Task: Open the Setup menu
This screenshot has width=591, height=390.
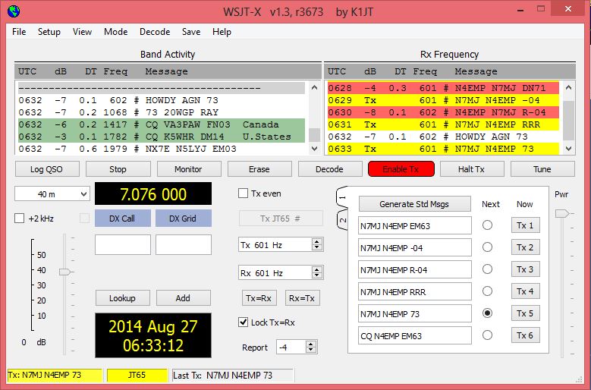Action: tap(49, 32)
